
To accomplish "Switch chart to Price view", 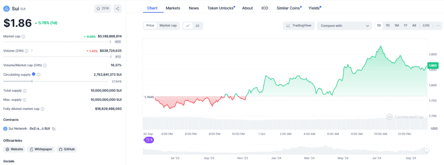I will pyautogui.click(x=150, y=26).
